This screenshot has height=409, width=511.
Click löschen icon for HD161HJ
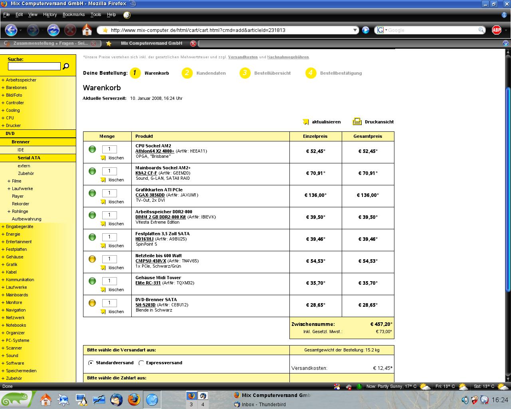click(103, 246)
